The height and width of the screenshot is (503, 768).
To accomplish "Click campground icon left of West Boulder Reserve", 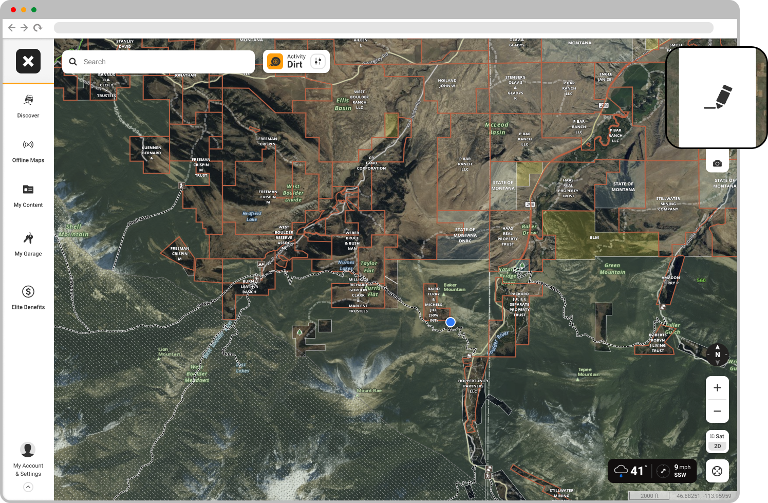I will [x=261, y=264].
